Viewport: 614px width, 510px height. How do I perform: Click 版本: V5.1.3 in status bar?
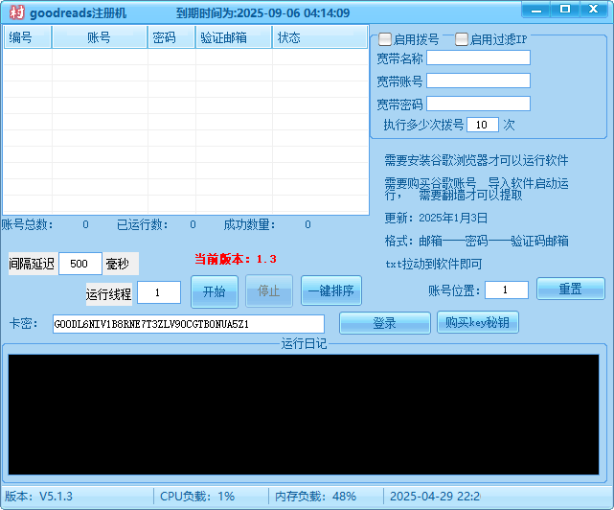(x=38, y=497)
